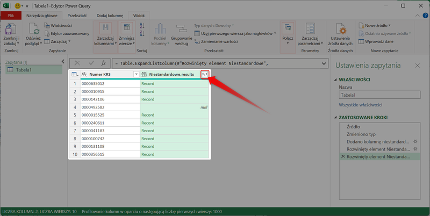Viewport: 430px width, 216px height.
Task: Switch to the Przekształć tab
Action: tap(77, 16)
